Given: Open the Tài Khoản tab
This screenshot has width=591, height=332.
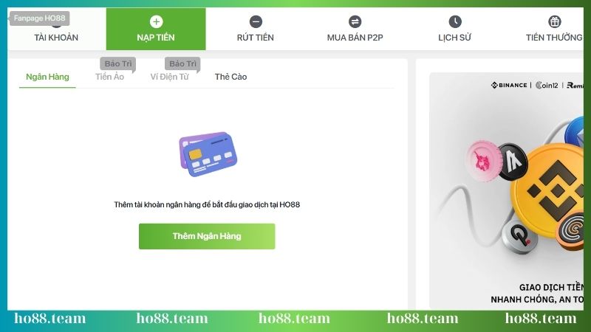Looking at the screenshot, I should [x=57, y=38].
